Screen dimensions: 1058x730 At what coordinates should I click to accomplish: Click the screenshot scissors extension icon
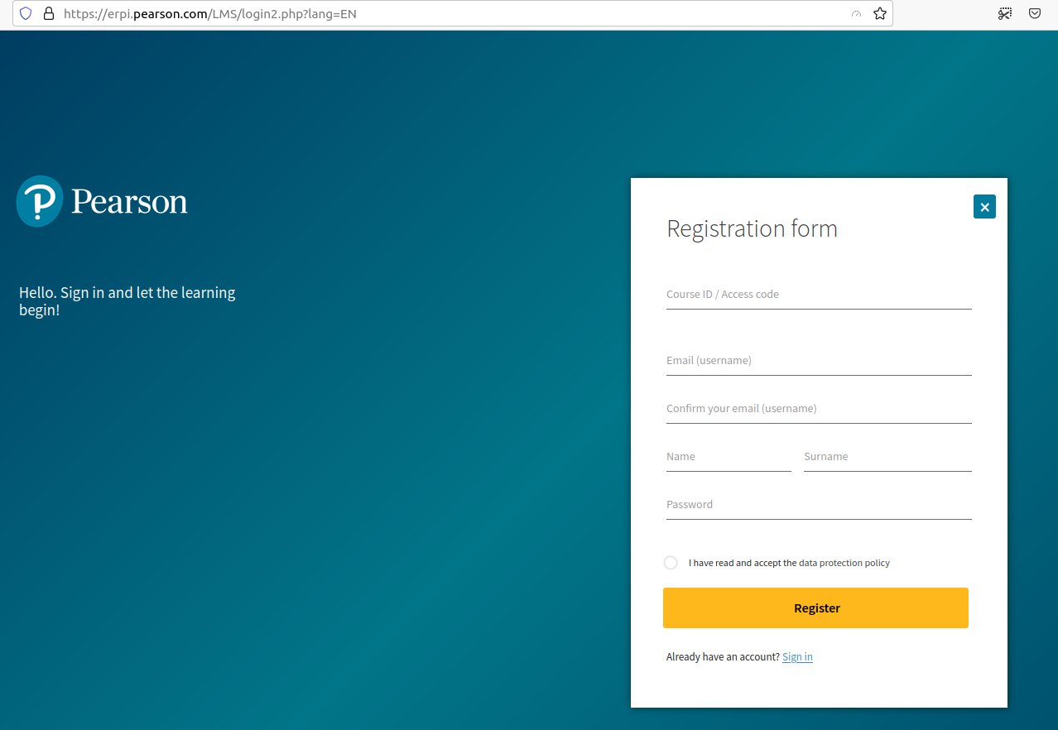click(x=1004, y=13)
